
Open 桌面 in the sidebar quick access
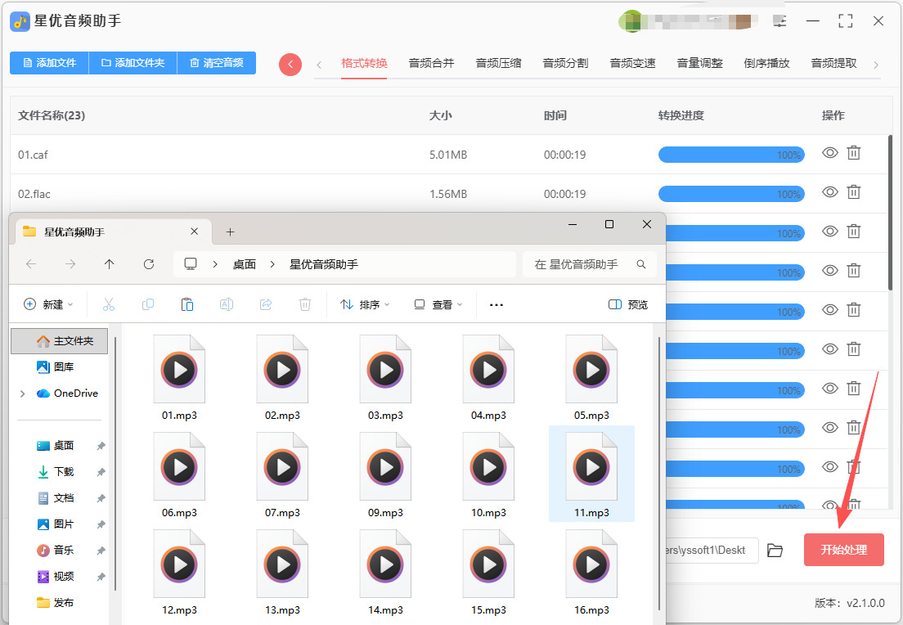tap(56, 445)
